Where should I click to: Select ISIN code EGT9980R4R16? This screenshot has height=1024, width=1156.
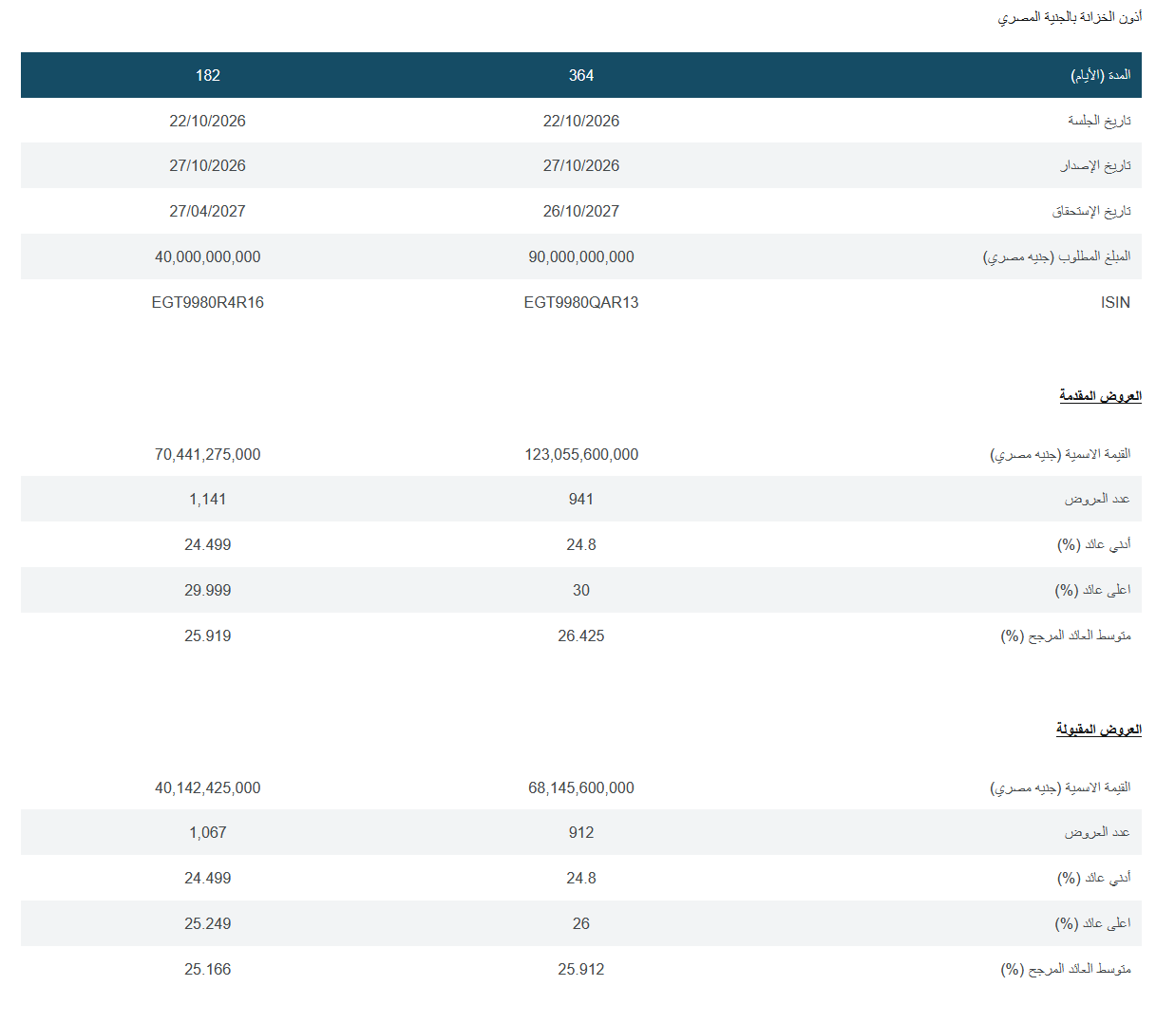point(208,303)
